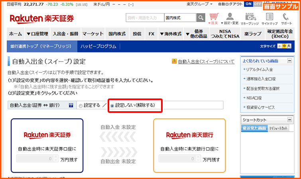Viewport: 301px width, 179px height.
Task: Open the サイトマップ list icon
Action: [270, 19]
